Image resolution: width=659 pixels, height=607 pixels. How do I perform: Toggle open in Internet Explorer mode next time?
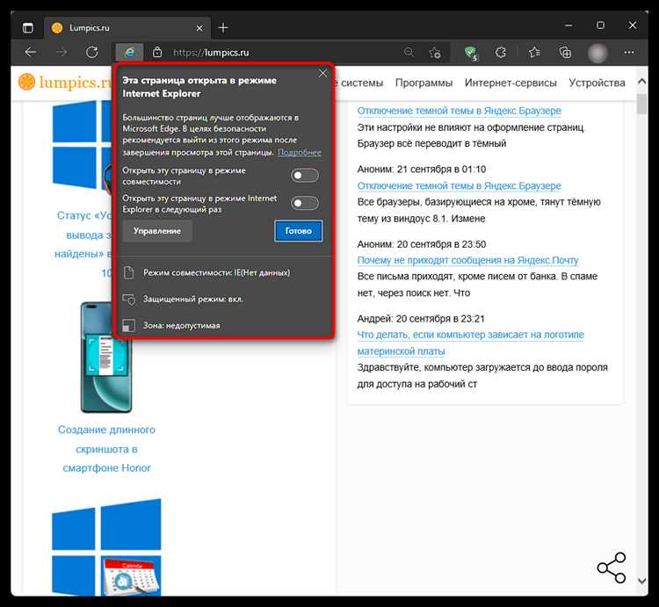tap(305, 203)
